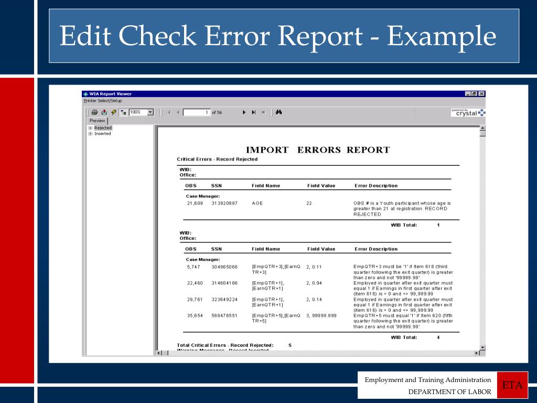This screenshot has width=537, height=403.
Task: Click the IMPORT ERRORS REPORT heading
Action: (x=318, y=150)
